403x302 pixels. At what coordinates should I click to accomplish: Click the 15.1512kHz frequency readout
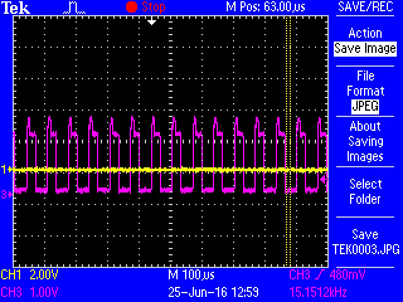click(x=318, y=292)
